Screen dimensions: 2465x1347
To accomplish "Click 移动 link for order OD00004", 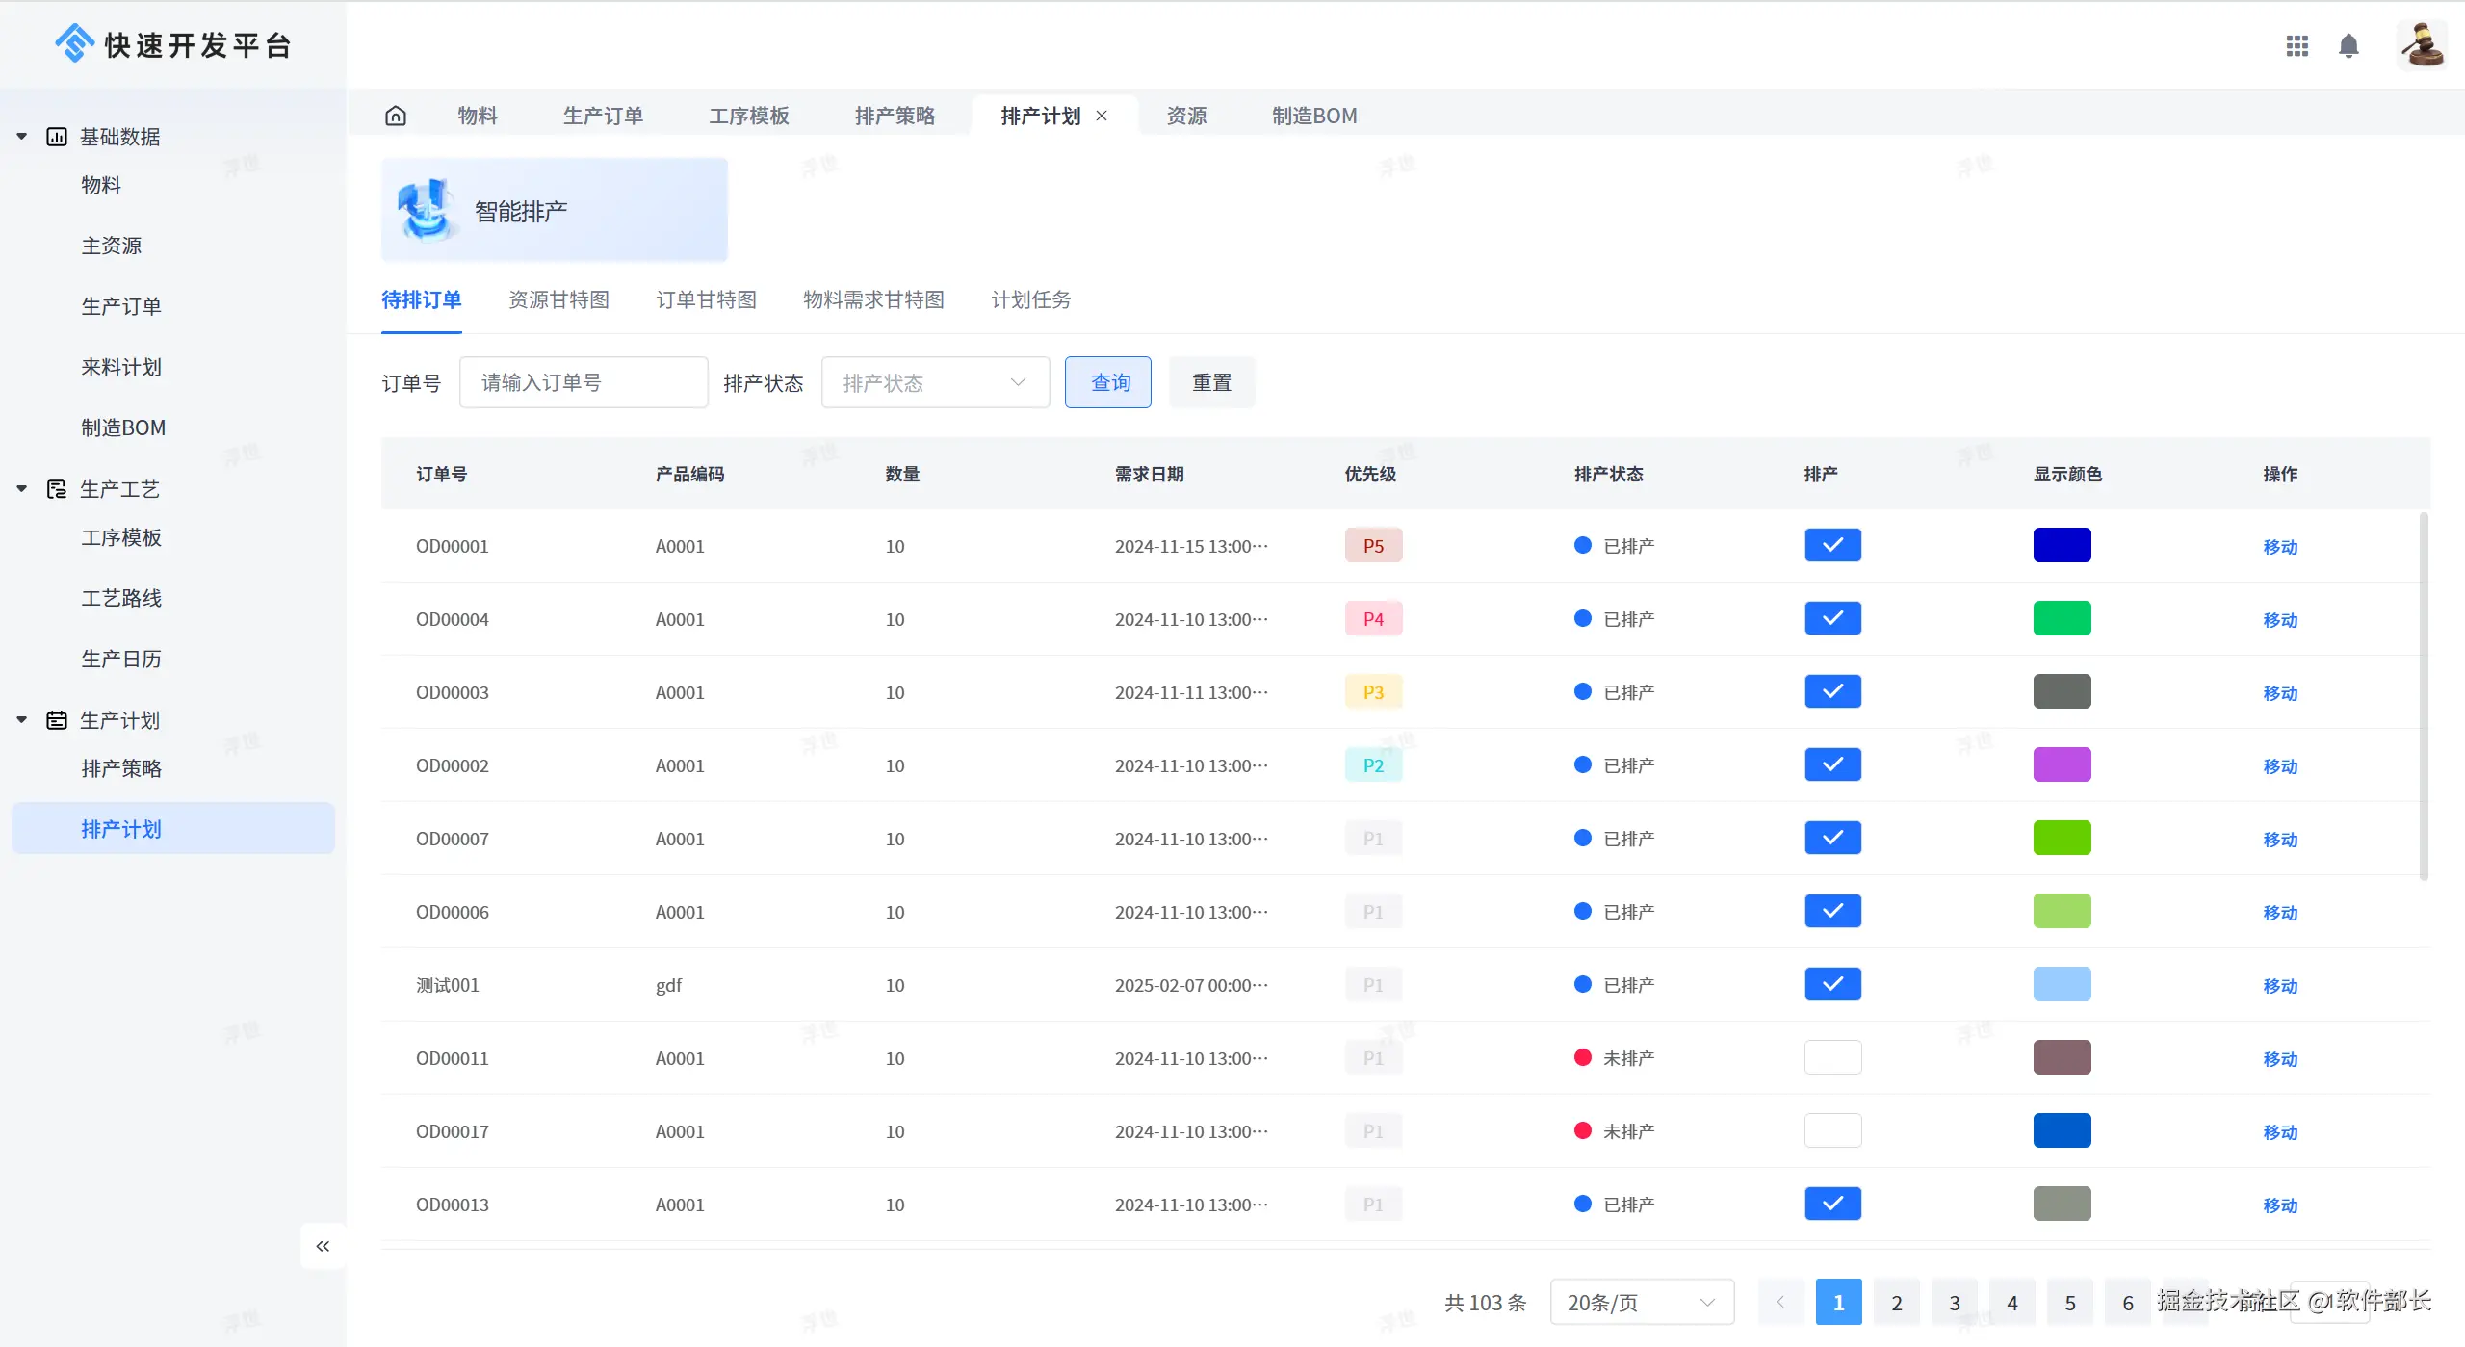I will click(x=2279, y=619).
